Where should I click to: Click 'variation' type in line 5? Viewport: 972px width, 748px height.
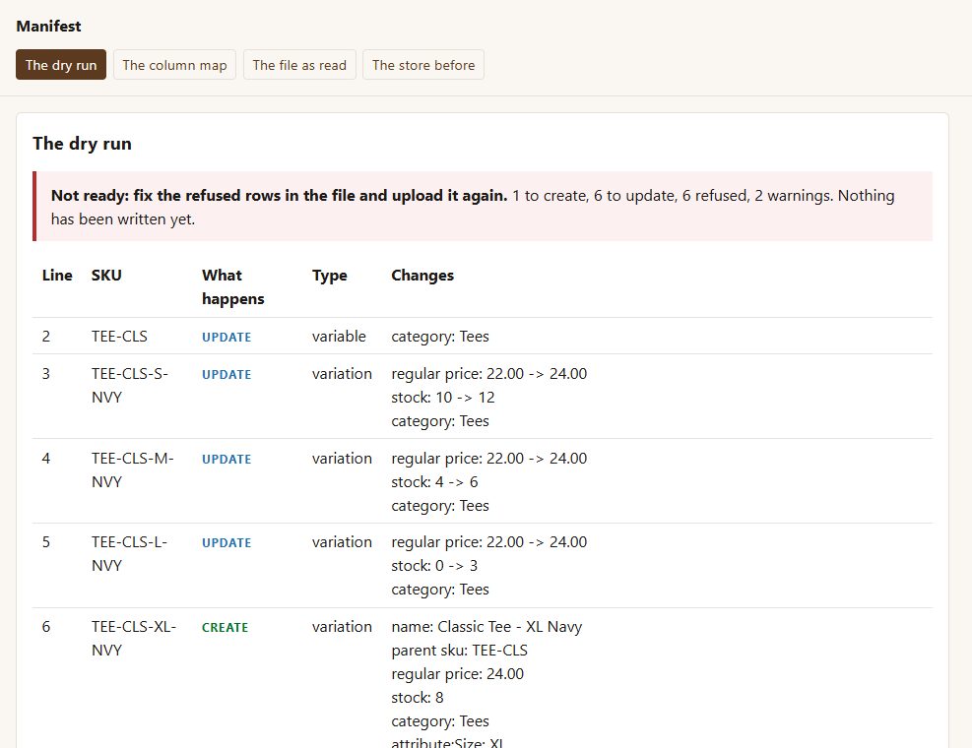[342, 542]
